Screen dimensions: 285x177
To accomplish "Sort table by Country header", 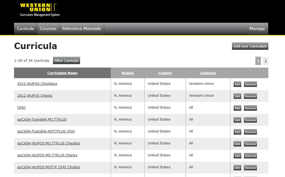I will coord(165,73).
